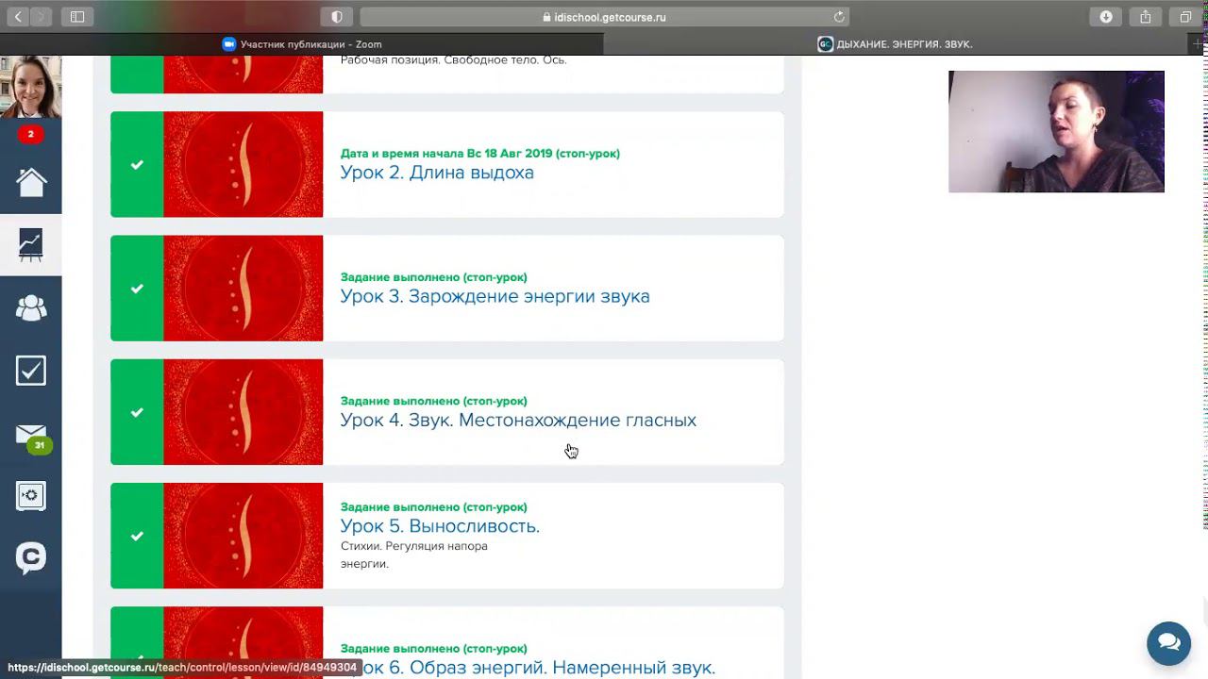Open notifications badge showing 2
Screen dimensions: 1208x679
(30, 134)
